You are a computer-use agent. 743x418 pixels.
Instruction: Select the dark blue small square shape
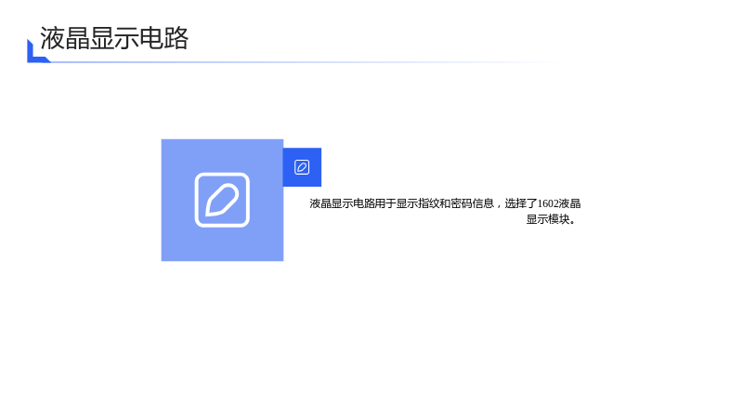(303, 167)
